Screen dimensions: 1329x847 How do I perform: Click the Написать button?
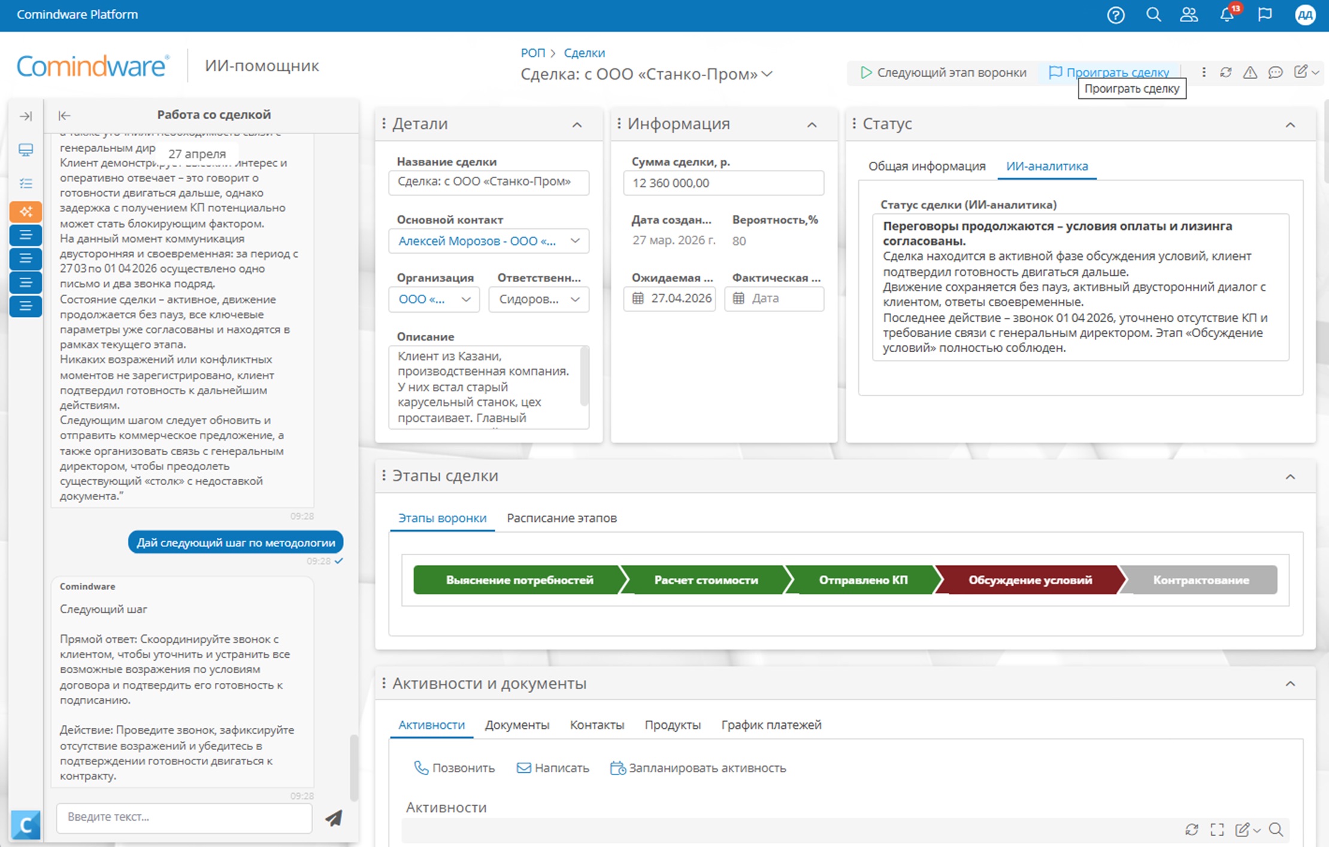553,768
